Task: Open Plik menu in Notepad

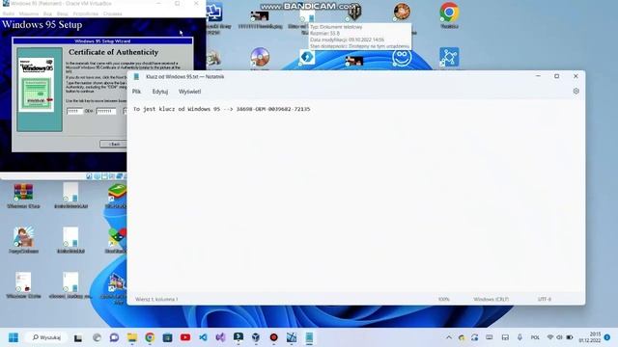Action: (x=136, y=92)
